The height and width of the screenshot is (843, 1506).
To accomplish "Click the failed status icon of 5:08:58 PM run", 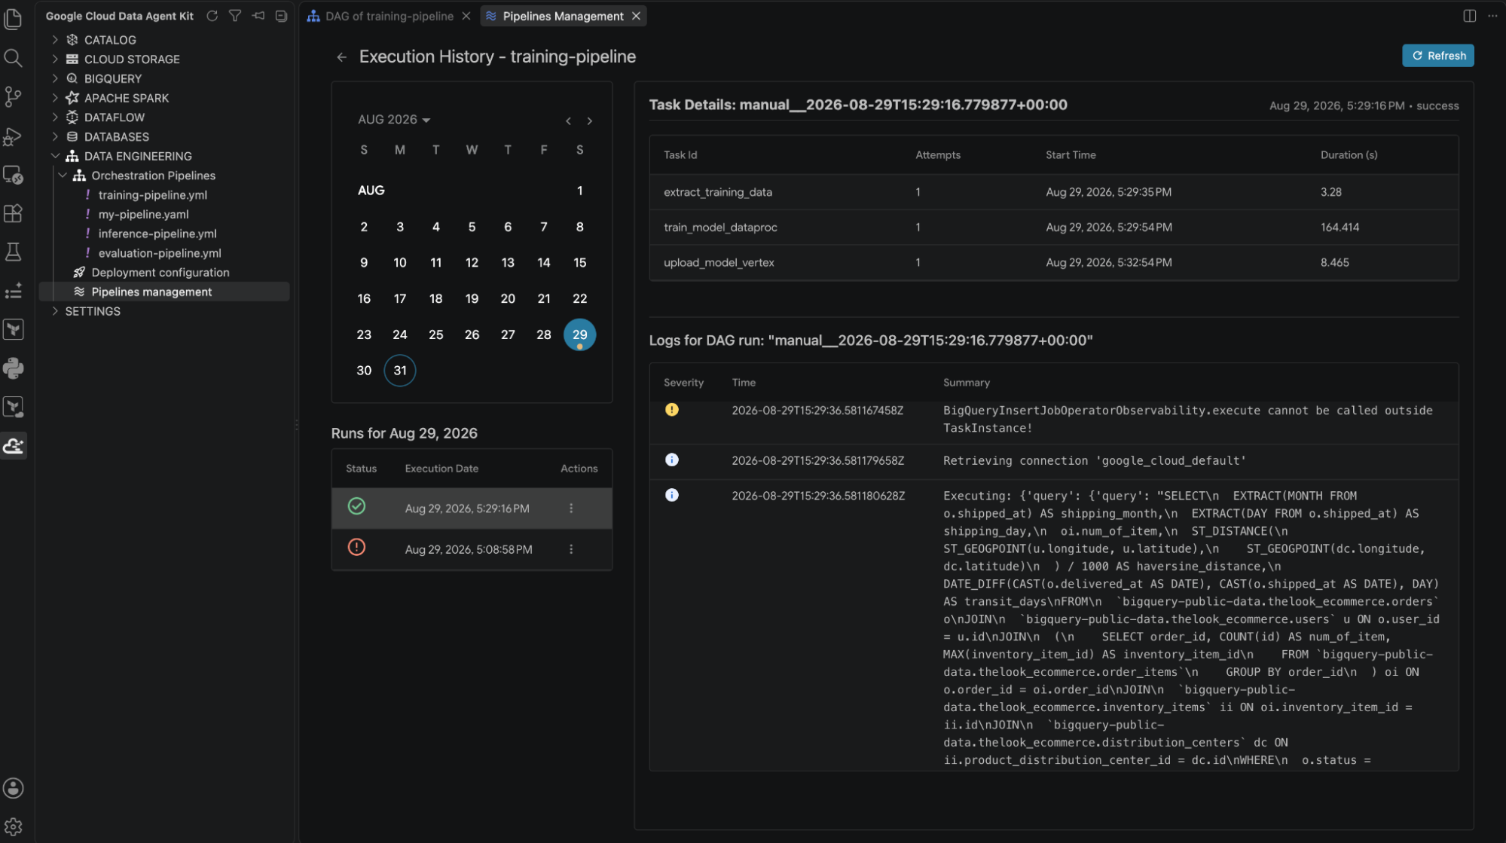I will click(356, 547).
